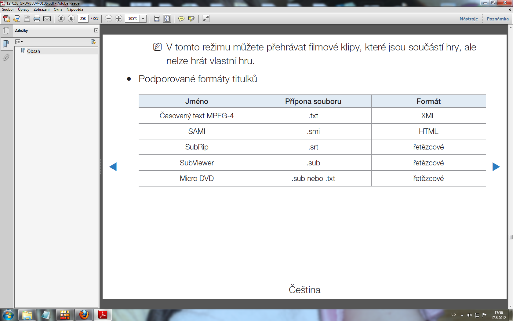Select the highlight text tool
Viewport: 513px width, 321px height.
[191, 19]
